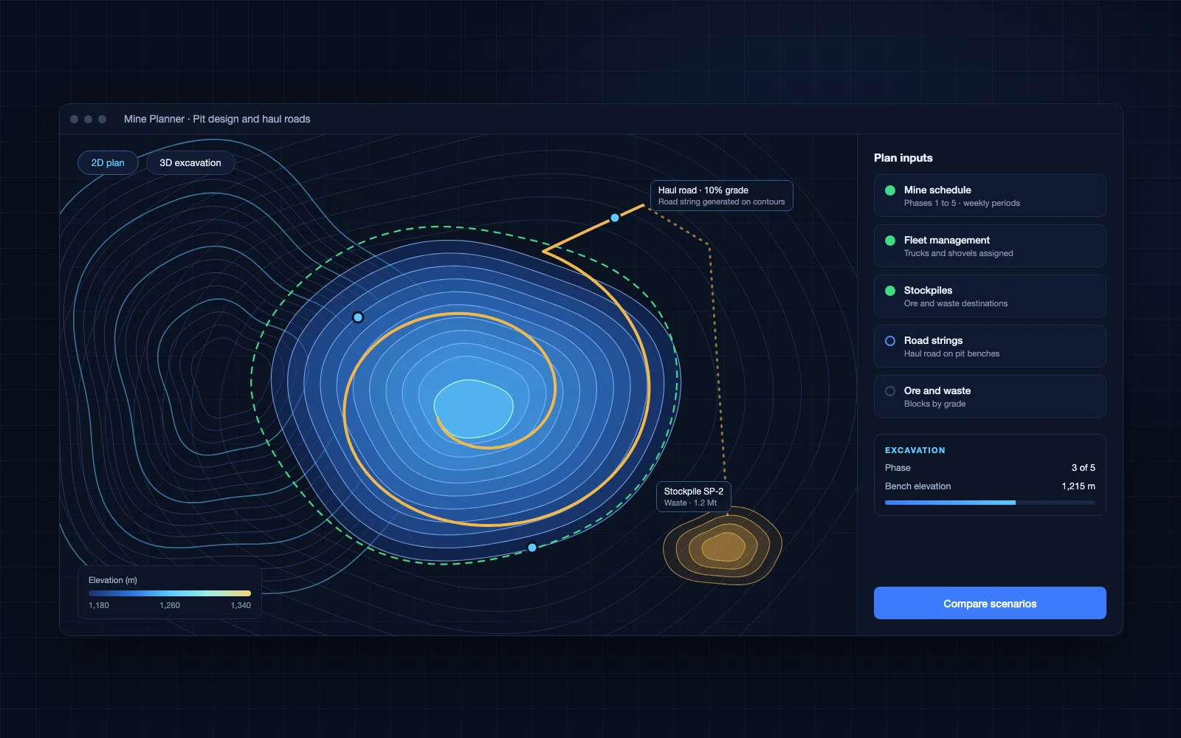Screen dimensions: 1181x738
Task: Open the Ore and waste card
Action: [x=990, y=396]
